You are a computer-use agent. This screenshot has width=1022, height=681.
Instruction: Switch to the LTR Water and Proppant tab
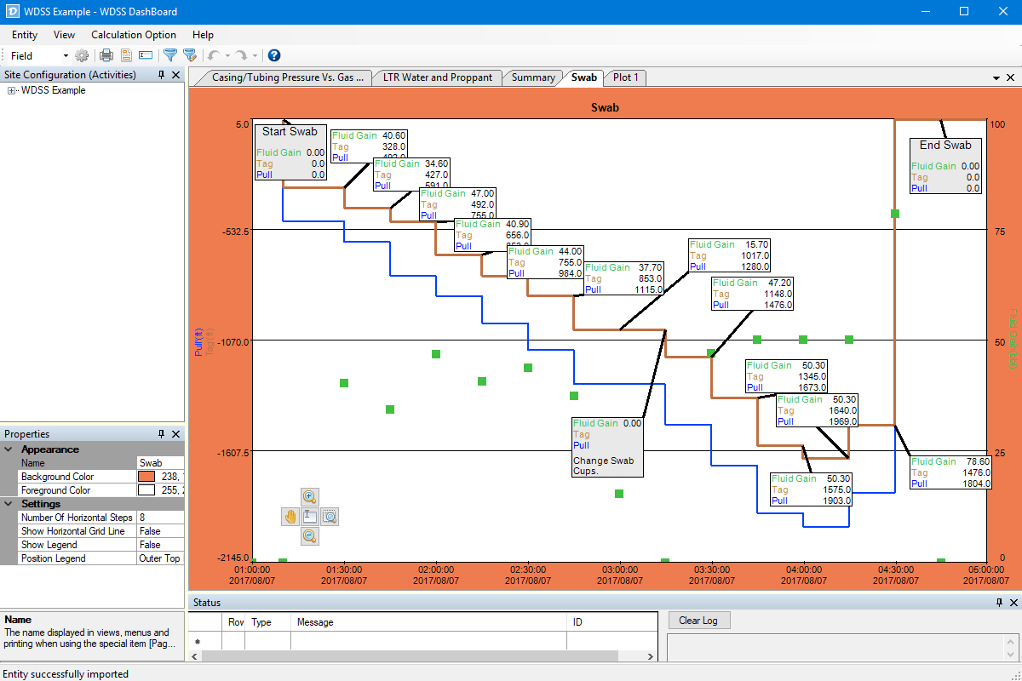(x=438, y=77)
